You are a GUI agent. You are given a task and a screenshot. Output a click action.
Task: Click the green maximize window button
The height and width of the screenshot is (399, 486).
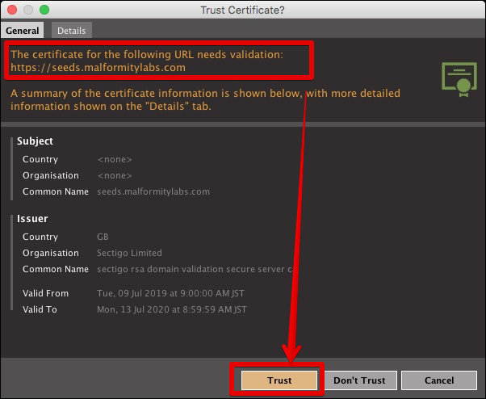[x=44, y=10]
